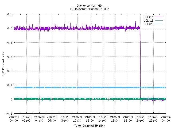Select the filename E_SC20210623000000.sfduZ
171x128 pixels.
(x=90, y=9)
